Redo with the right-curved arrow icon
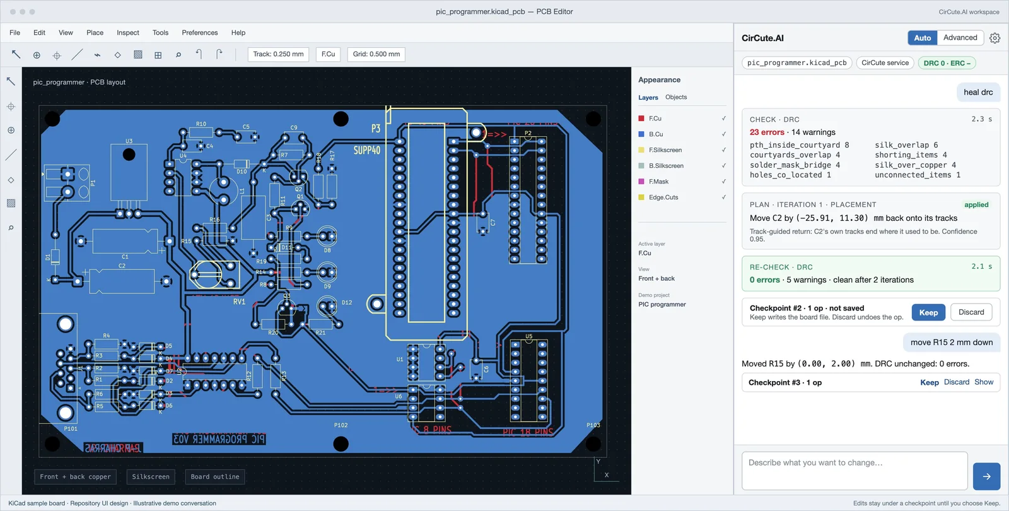1009x511 pixels. [219, 54]
